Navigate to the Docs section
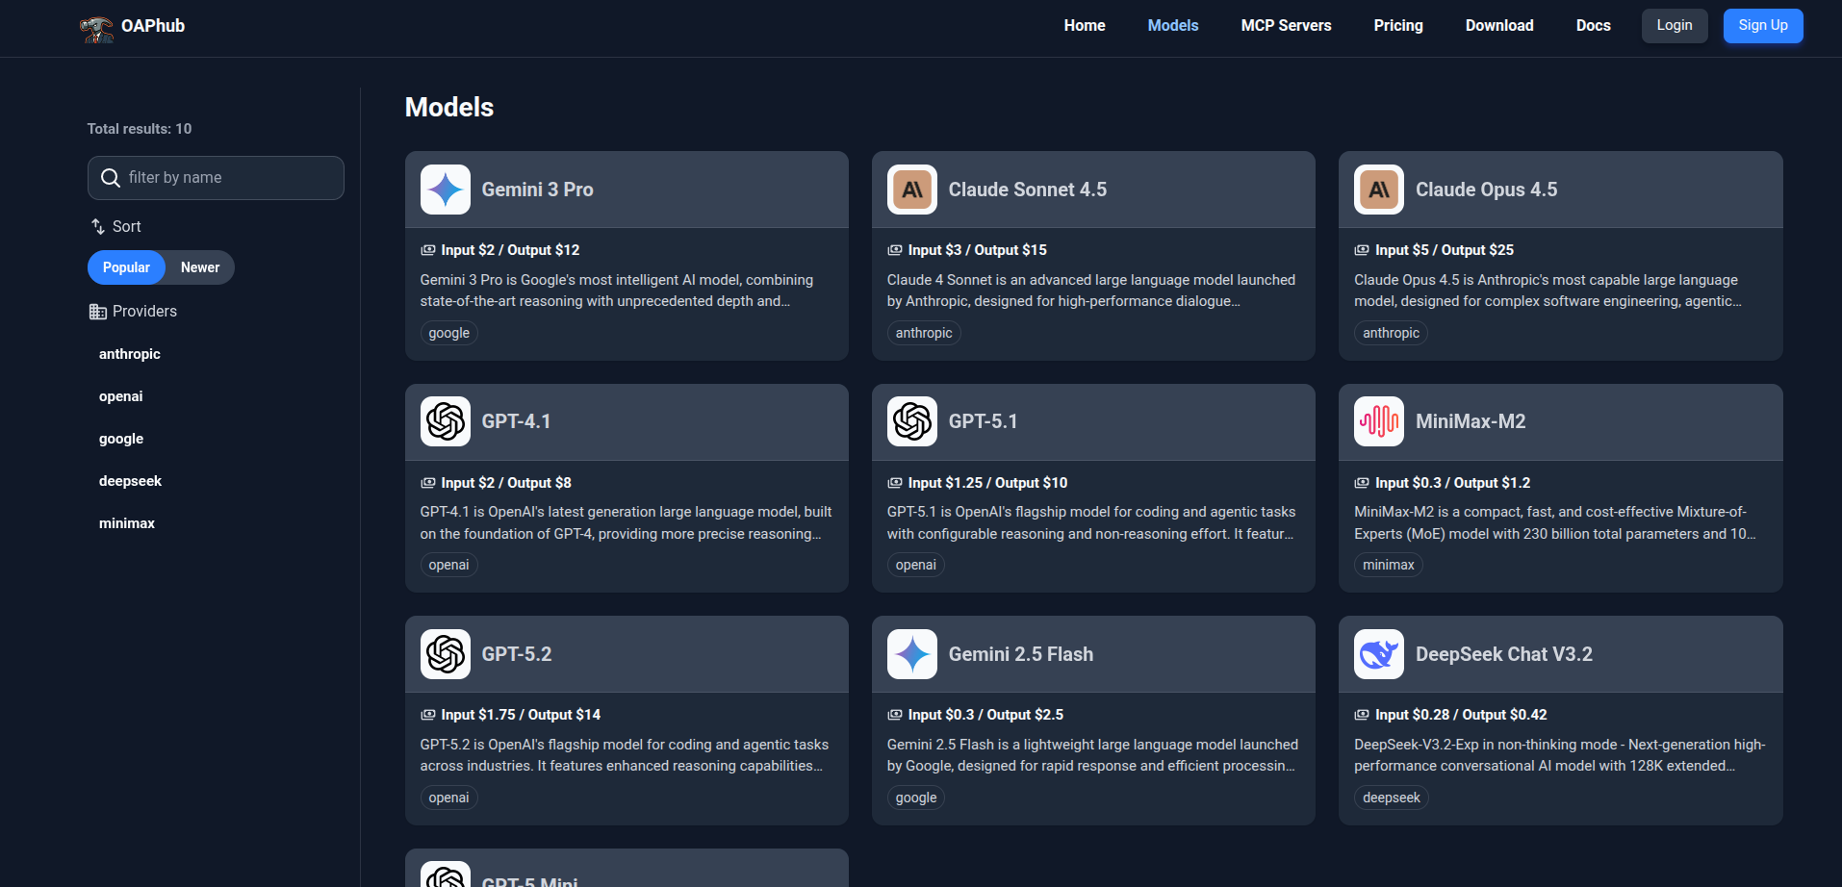 [1593, 26]
